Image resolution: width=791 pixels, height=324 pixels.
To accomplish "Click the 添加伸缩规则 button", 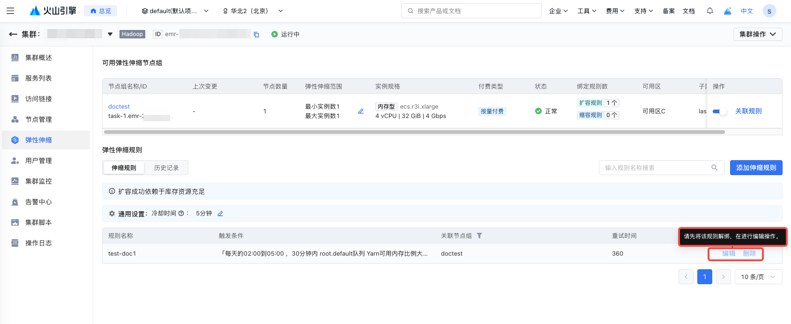I will [x=756, y=168].
